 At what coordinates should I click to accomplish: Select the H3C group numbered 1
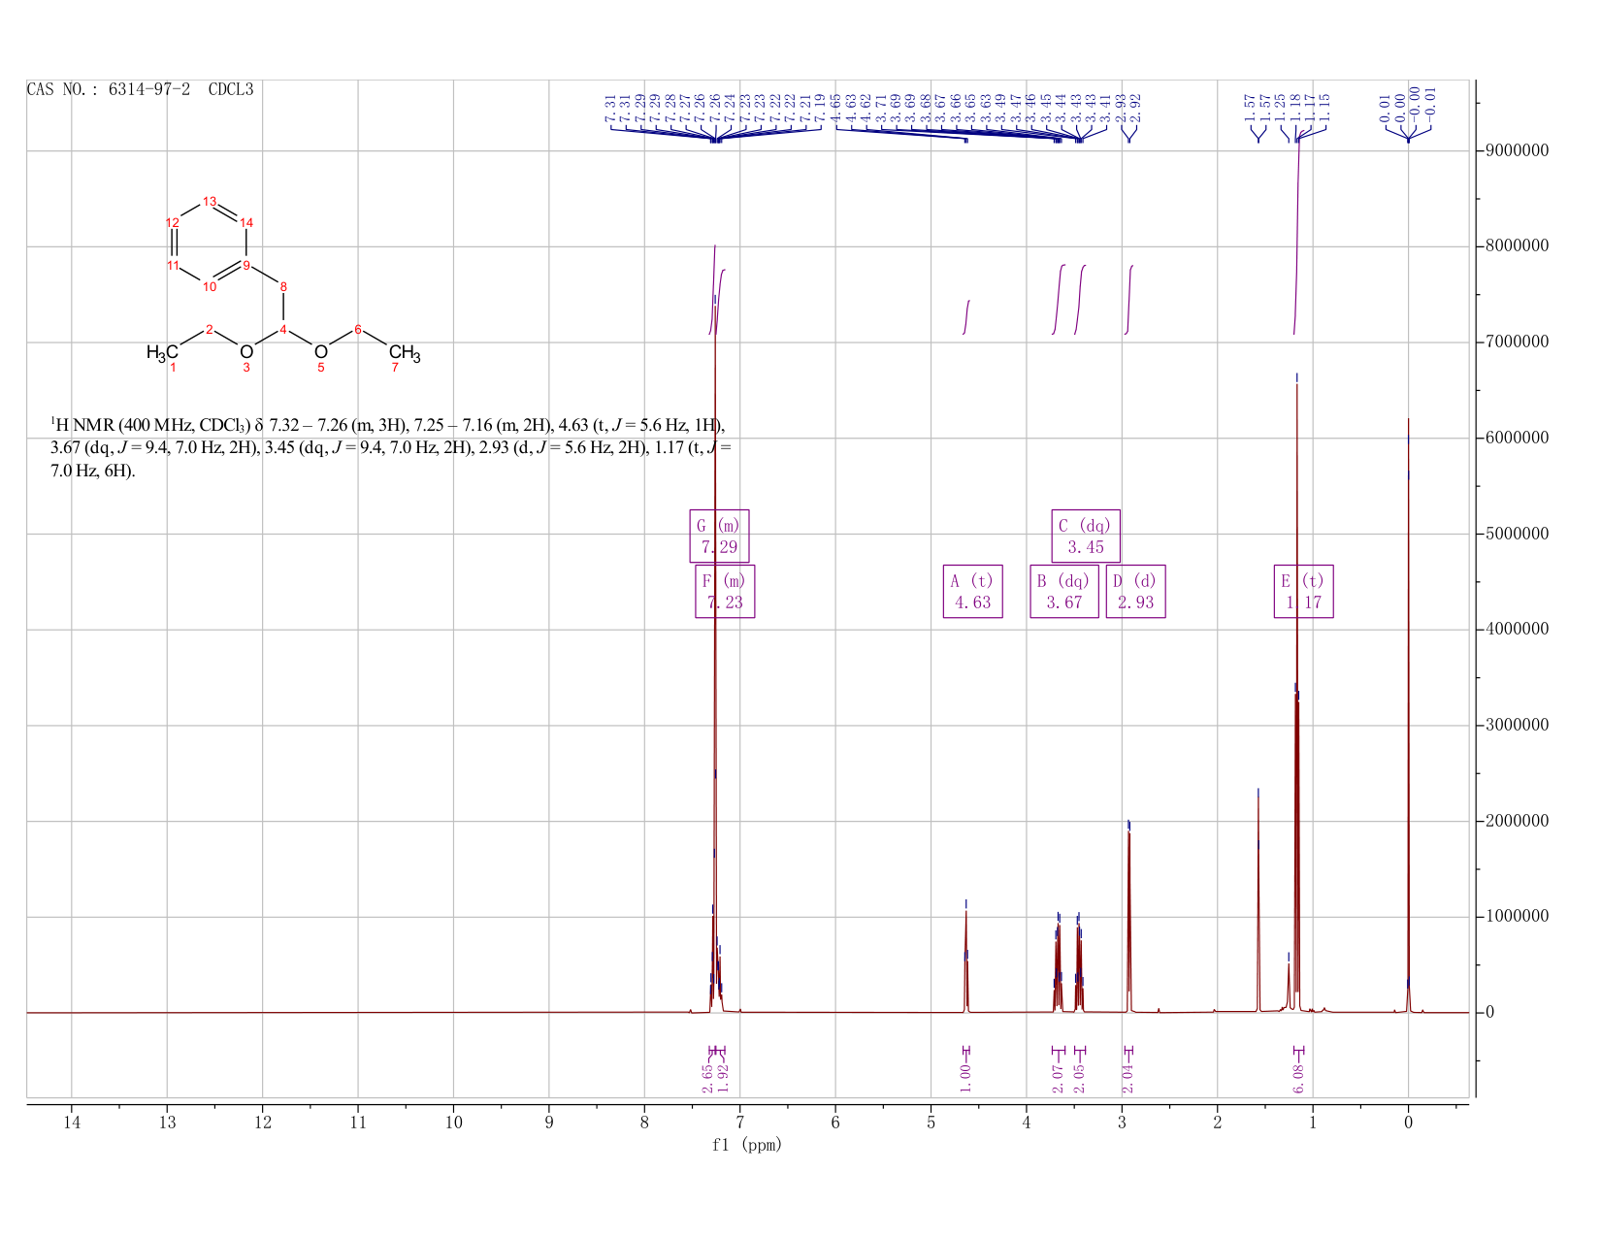162,353
